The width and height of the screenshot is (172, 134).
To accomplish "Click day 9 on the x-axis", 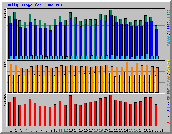I will click(x=51, y=130).
